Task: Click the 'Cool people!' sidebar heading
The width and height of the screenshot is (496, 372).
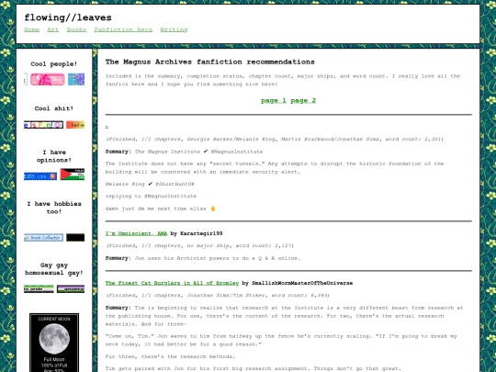Action: pos(54,64)
